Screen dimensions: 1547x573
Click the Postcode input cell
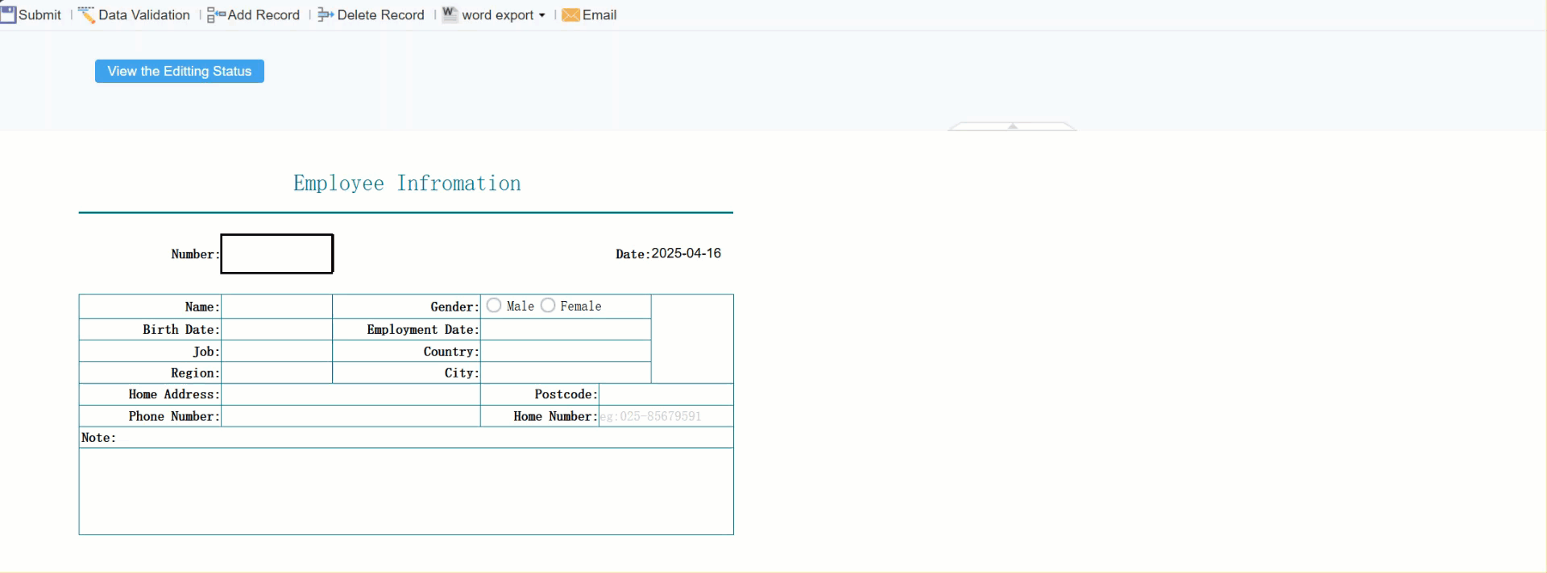click(x=666, y=394)
